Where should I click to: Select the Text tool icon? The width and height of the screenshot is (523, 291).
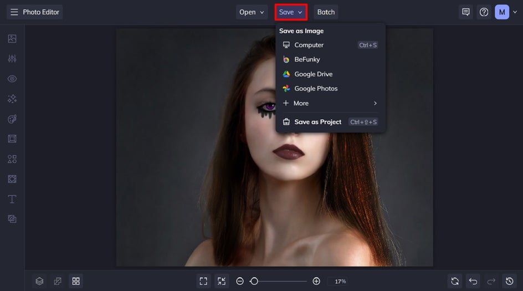click(x=12, y=199)
